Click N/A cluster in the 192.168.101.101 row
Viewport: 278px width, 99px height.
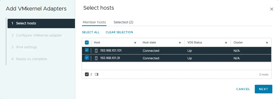point(237,51)
